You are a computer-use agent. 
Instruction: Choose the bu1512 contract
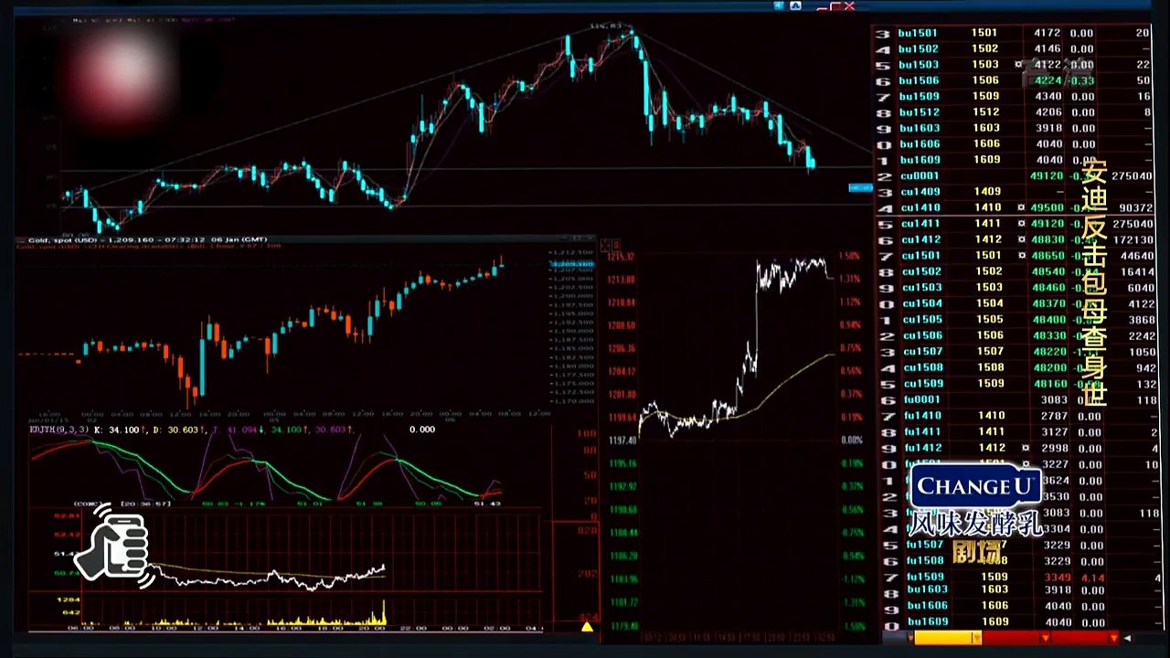(1015, 112)
